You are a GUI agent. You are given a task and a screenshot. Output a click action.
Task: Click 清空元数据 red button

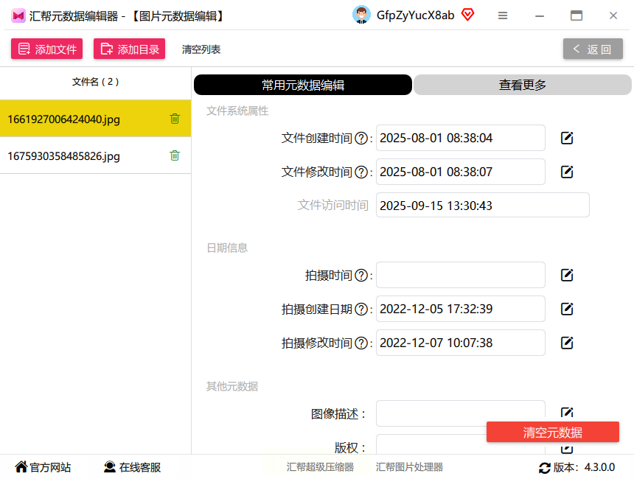coord(553,432)
